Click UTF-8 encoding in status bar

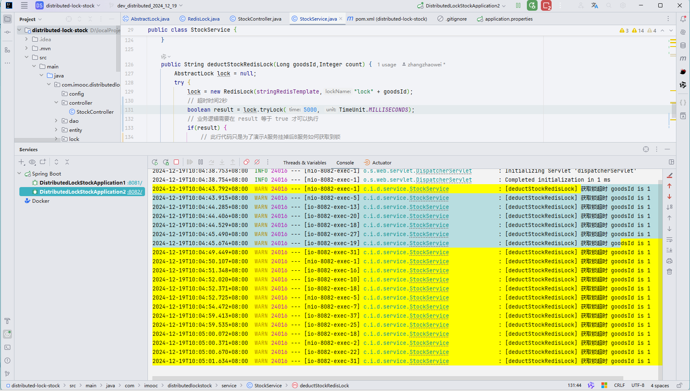pyautogui.click(x=638, y=386)
